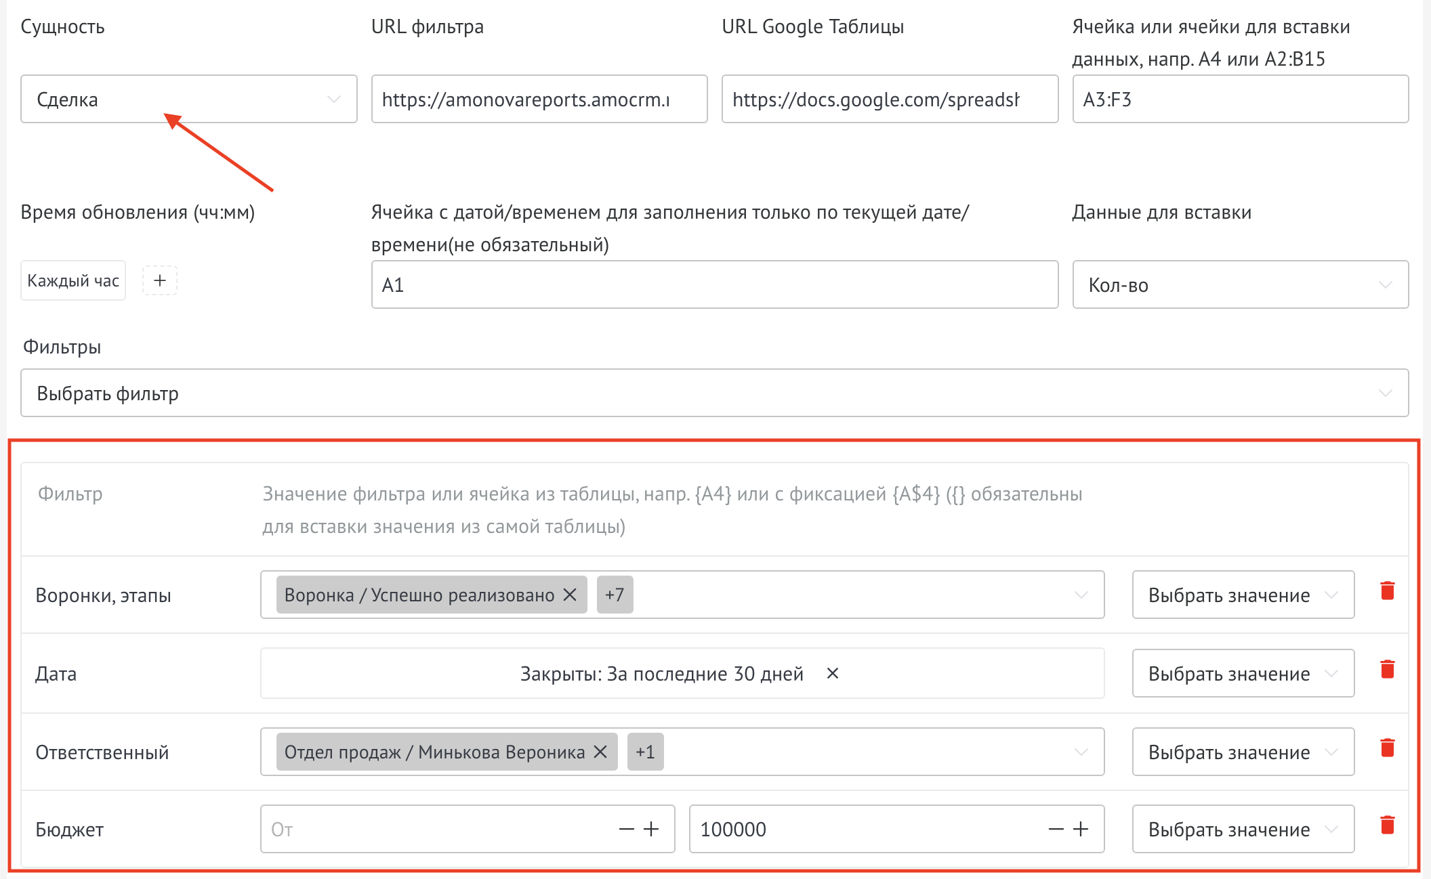Open Выбрать значение for the Бюджет row
This screenshot has height=879, width=1431.
[x=1243, y=829]
